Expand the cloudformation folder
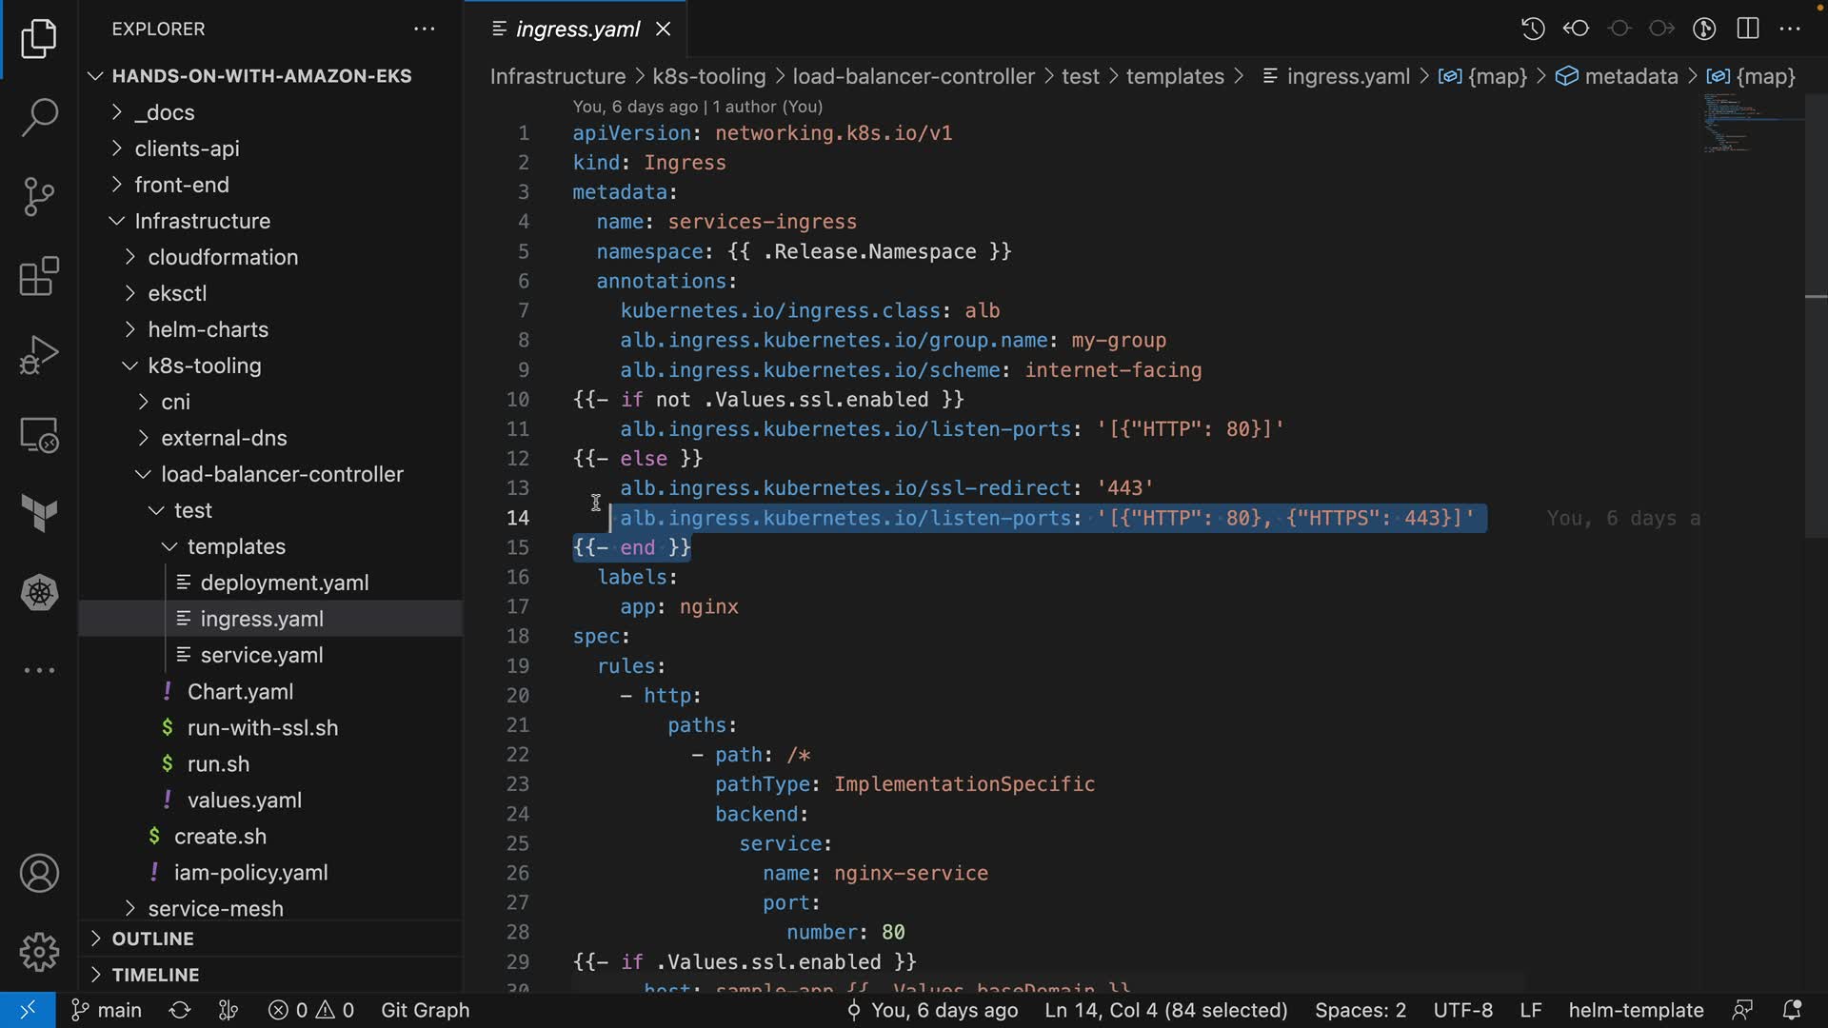The height and width of the screenshot is (1028, 1828). tap(222, 257)
